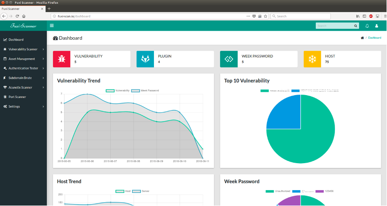Click the Week Password link icon tile
Screen dimensions: 387x206
pos(229,59)
